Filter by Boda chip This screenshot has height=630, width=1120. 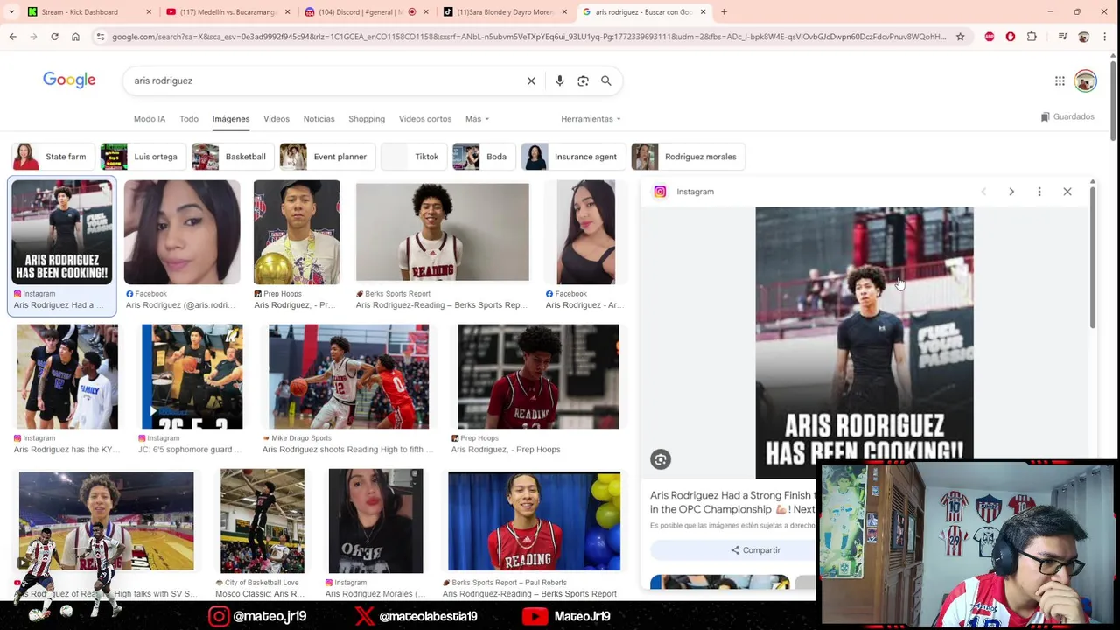click(x=483, y=157)
